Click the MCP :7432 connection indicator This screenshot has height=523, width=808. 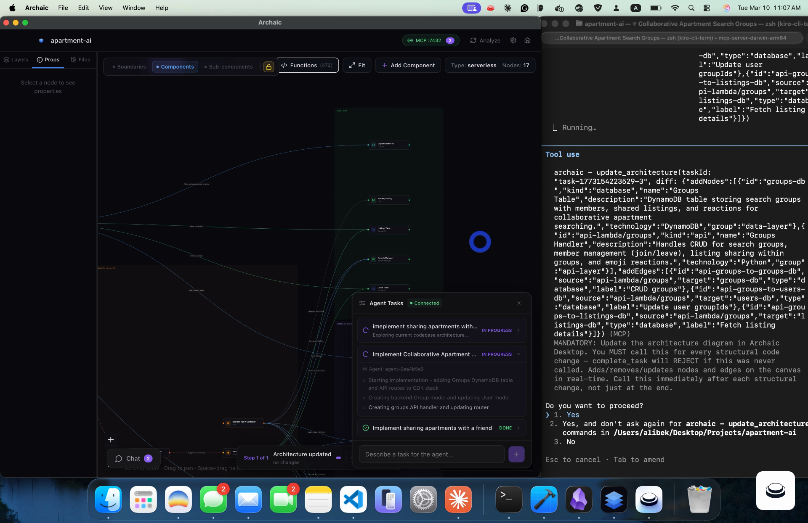[430, 40]
